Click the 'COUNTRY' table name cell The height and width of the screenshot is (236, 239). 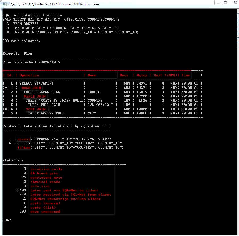tap(95, 101)
